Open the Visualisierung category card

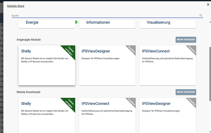[x=168, y=24]
